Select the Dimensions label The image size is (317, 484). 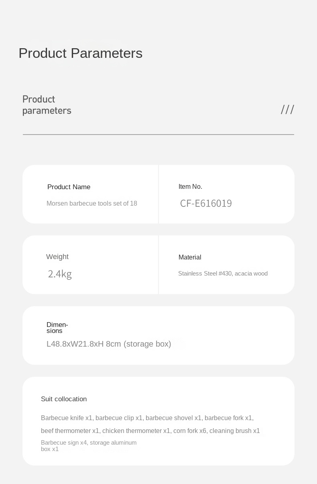(57, 328)
